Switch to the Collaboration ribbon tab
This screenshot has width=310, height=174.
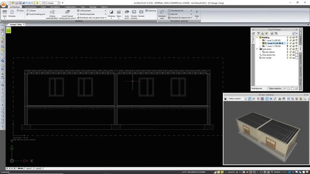click(70, 7)
